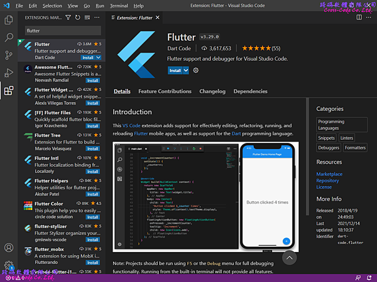
Task: Click Flutter Tree extension icon
Action: (x=28, y=137)
